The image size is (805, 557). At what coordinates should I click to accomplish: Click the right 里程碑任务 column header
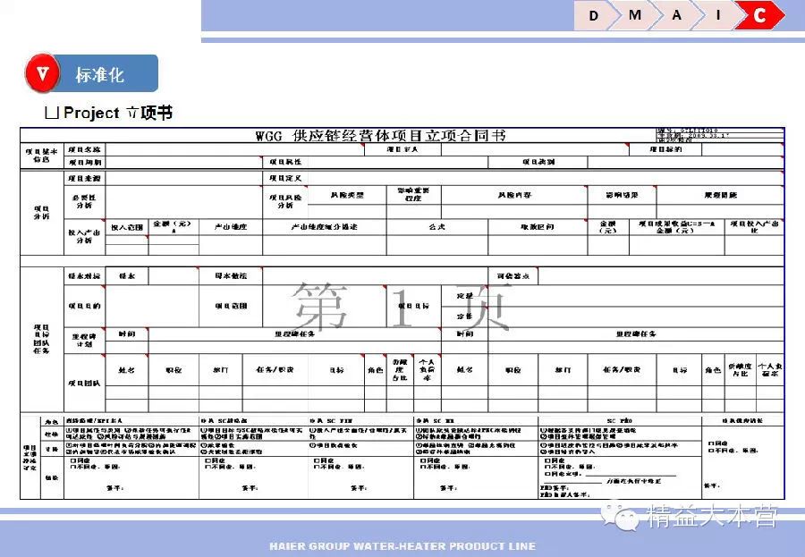click(636, 334)
